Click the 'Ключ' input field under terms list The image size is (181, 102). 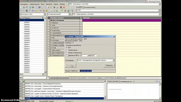[35, 78]
